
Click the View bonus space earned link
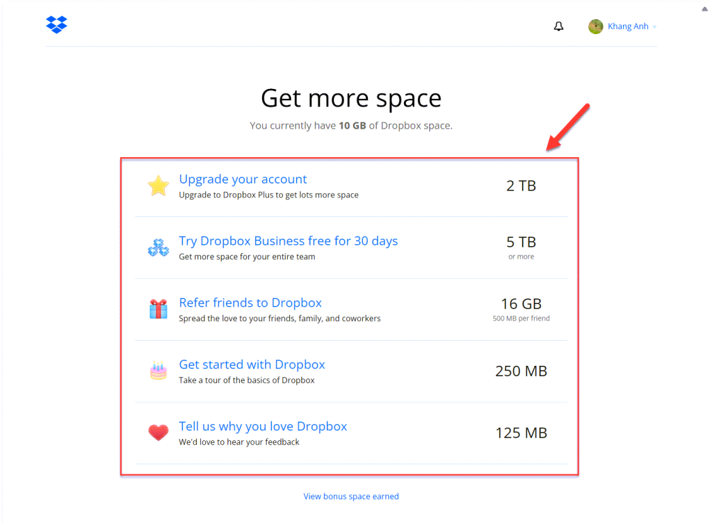tap(351, 496)
